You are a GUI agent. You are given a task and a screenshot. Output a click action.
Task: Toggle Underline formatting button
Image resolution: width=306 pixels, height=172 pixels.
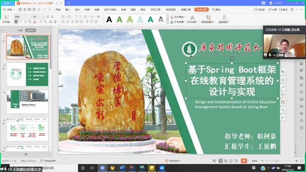[25, 22]
